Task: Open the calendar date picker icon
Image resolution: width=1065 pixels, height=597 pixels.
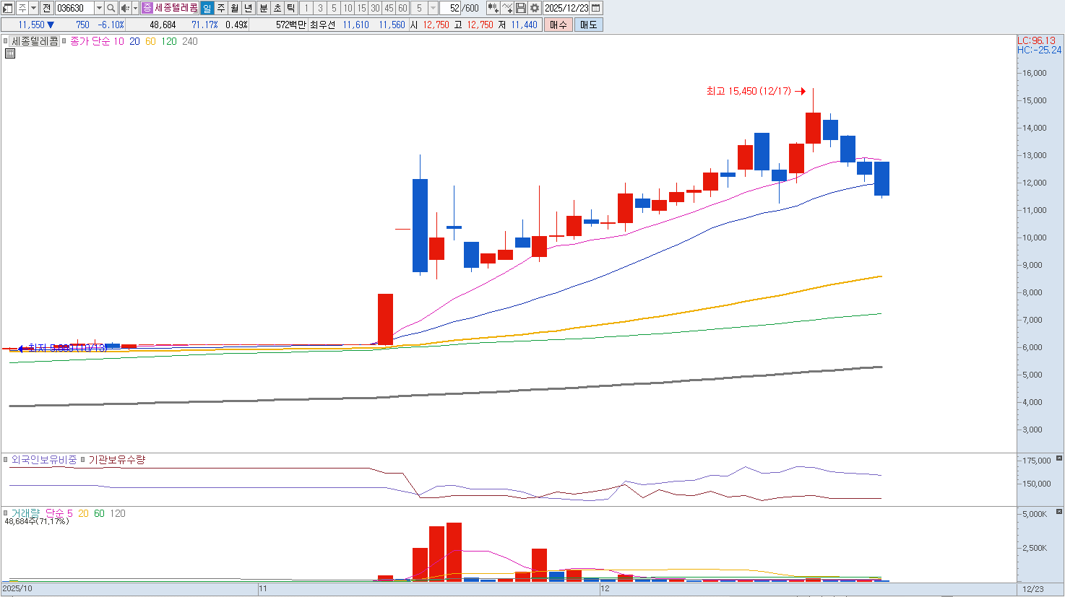Action: coord(596,8)
